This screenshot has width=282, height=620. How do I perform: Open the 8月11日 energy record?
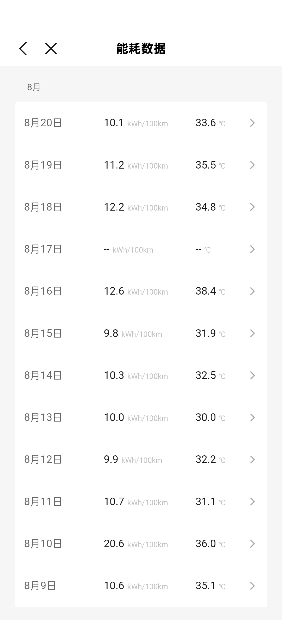tap(141, 502)
